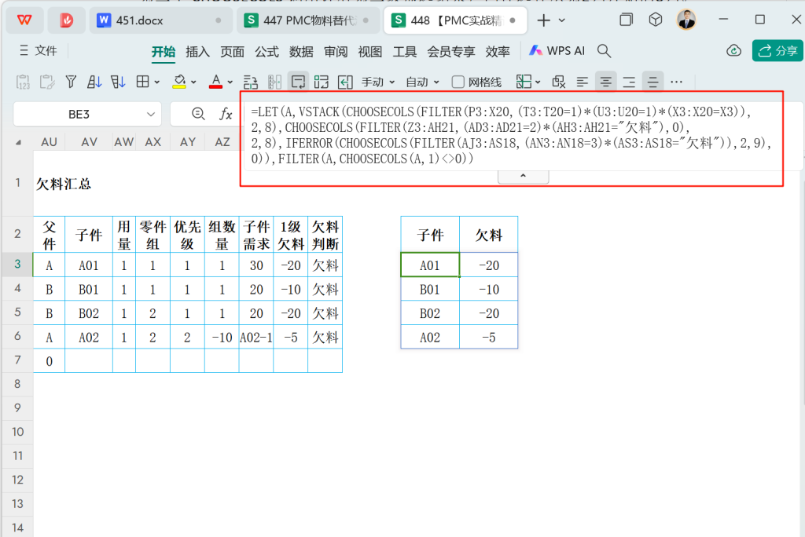Click the merge cells icon
The image size is (805, 537).
(322, 82)
